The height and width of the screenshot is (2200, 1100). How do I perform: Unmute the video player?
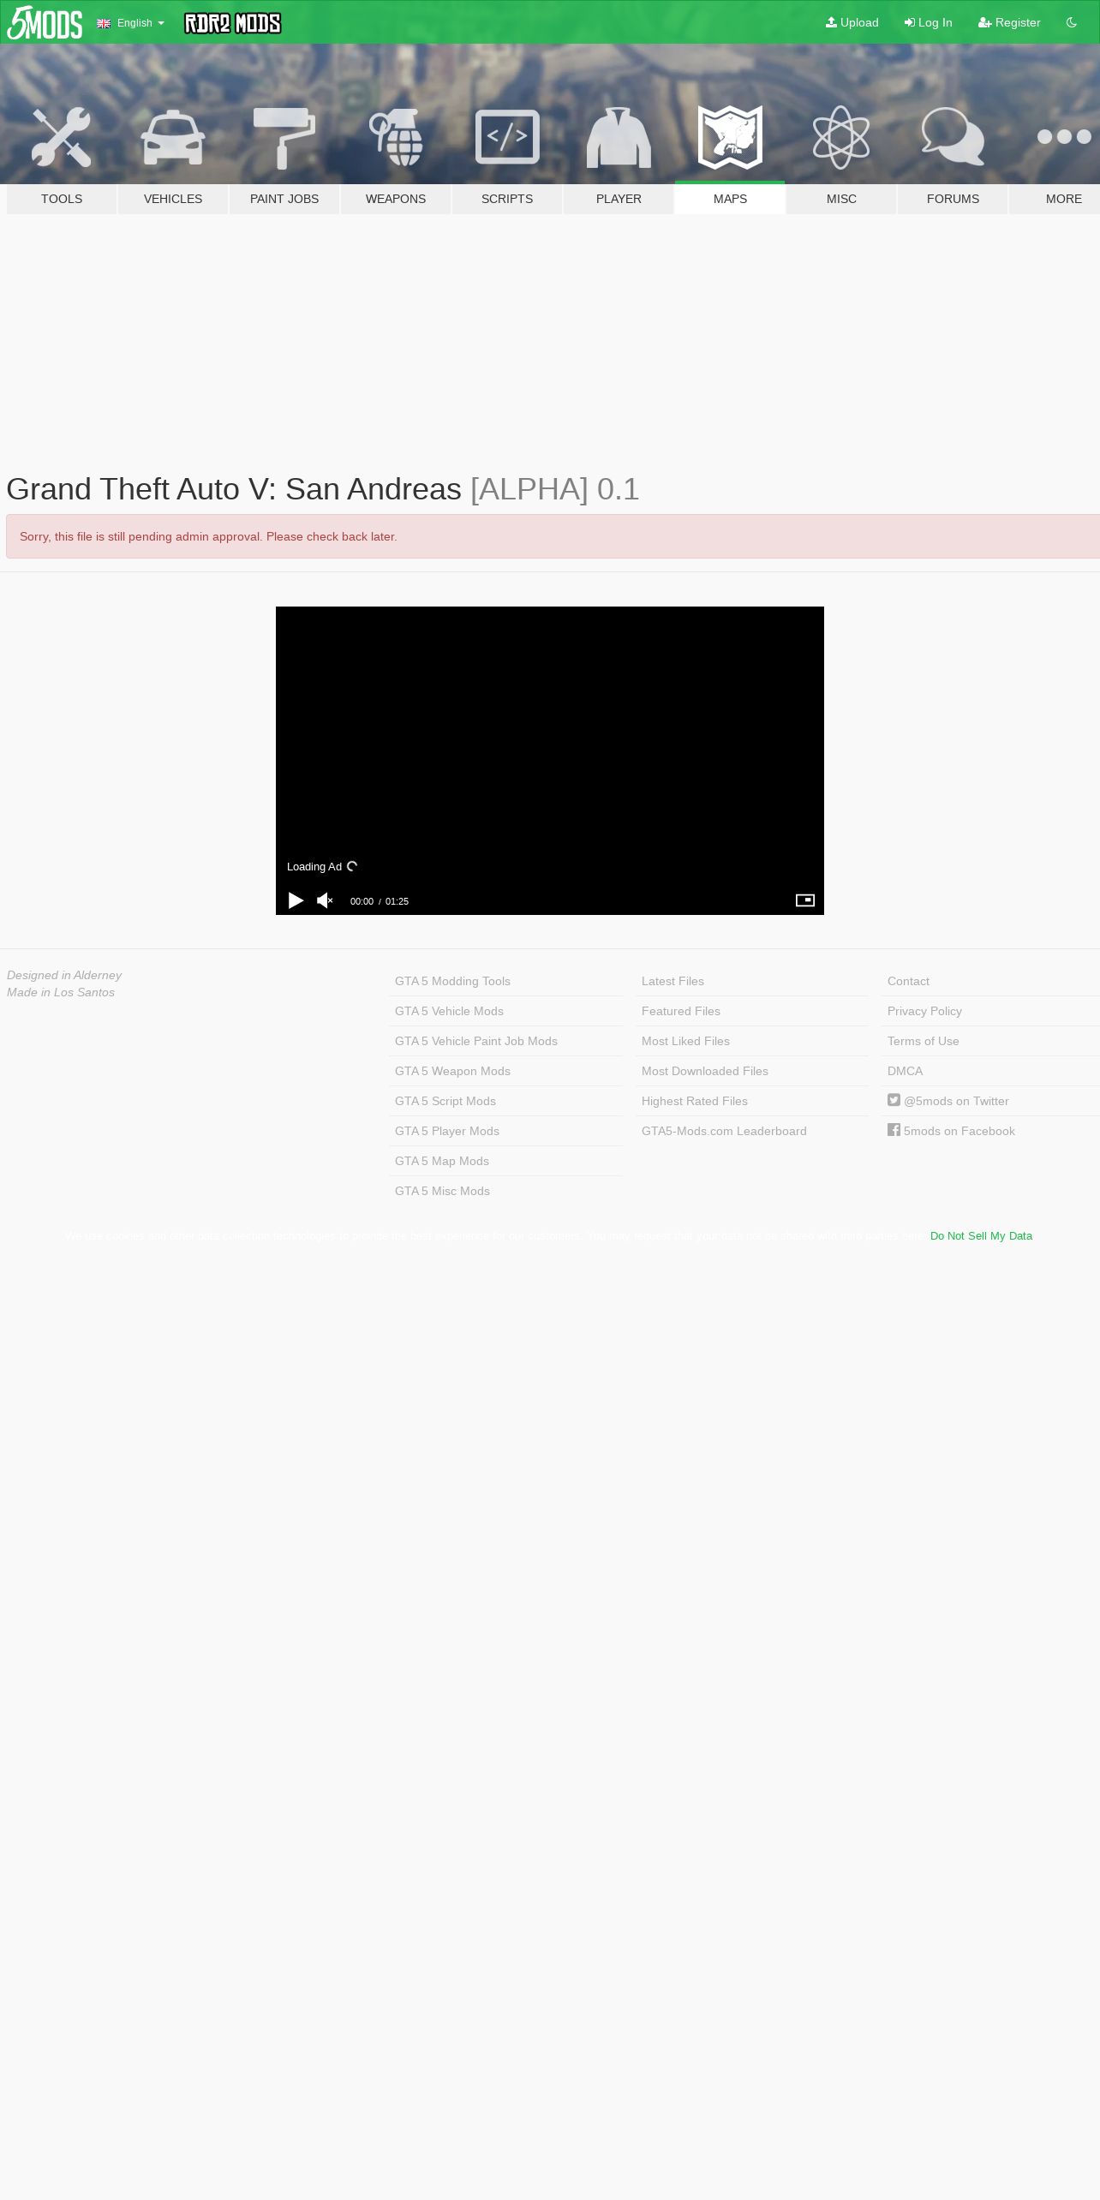coord(325,900)
